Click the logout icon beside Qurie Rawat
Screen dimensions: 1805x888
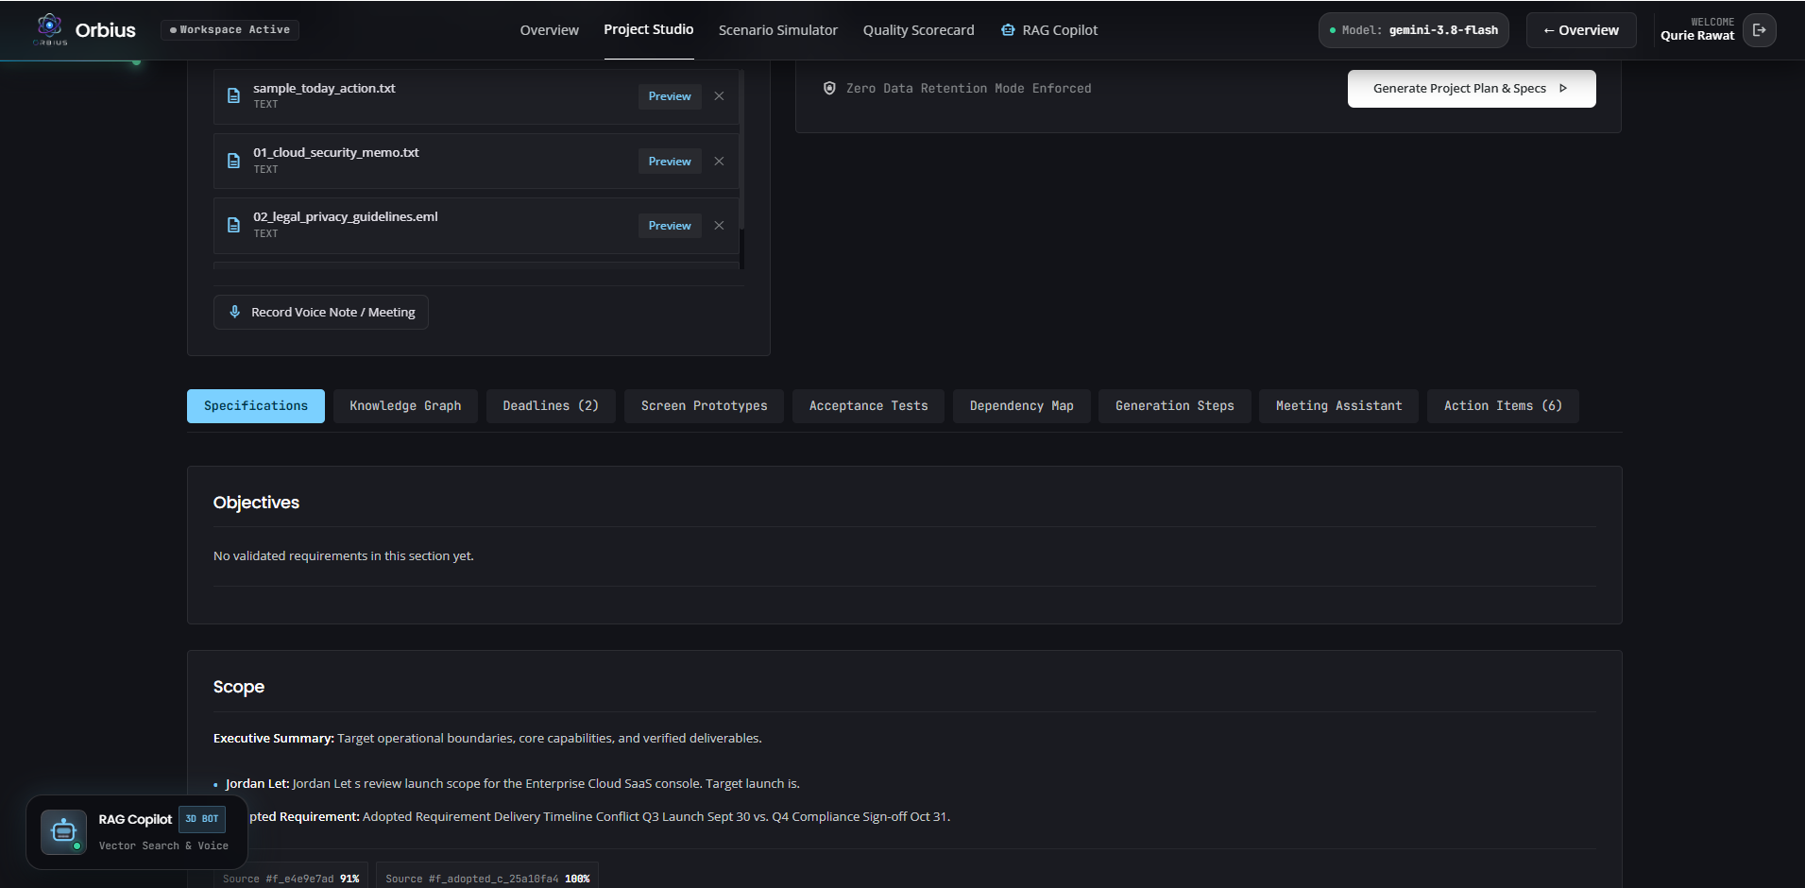(1759, 30)
